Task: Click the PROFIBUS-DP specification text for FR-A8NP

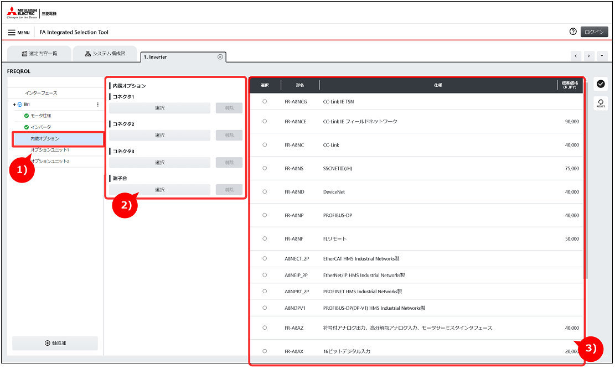Action: (x=338, y=215)
